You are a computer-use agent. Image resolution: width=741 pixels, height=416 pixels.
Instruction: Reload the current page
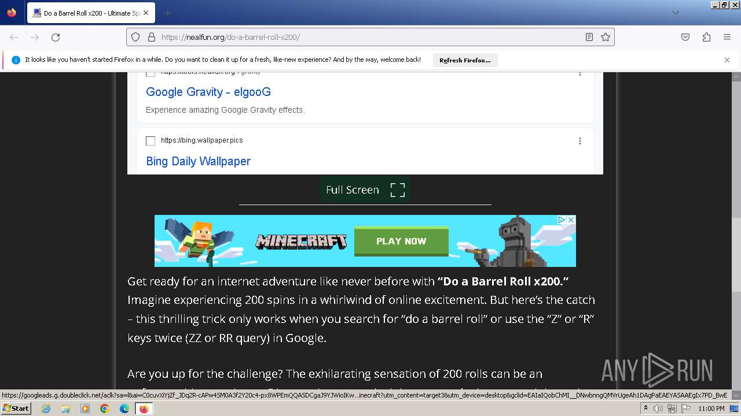coord(56,37)
